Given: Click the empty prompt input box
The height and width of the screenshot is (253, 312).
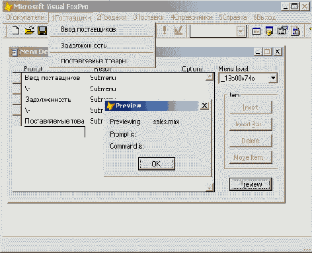Looking at the screenshot, I should [55, 131].
